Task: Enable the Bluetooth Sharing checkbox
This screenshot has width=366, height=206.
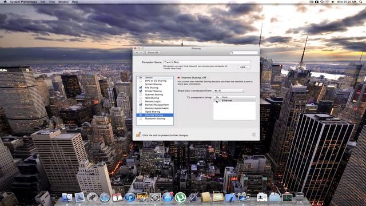Action: tap(141, 118)
